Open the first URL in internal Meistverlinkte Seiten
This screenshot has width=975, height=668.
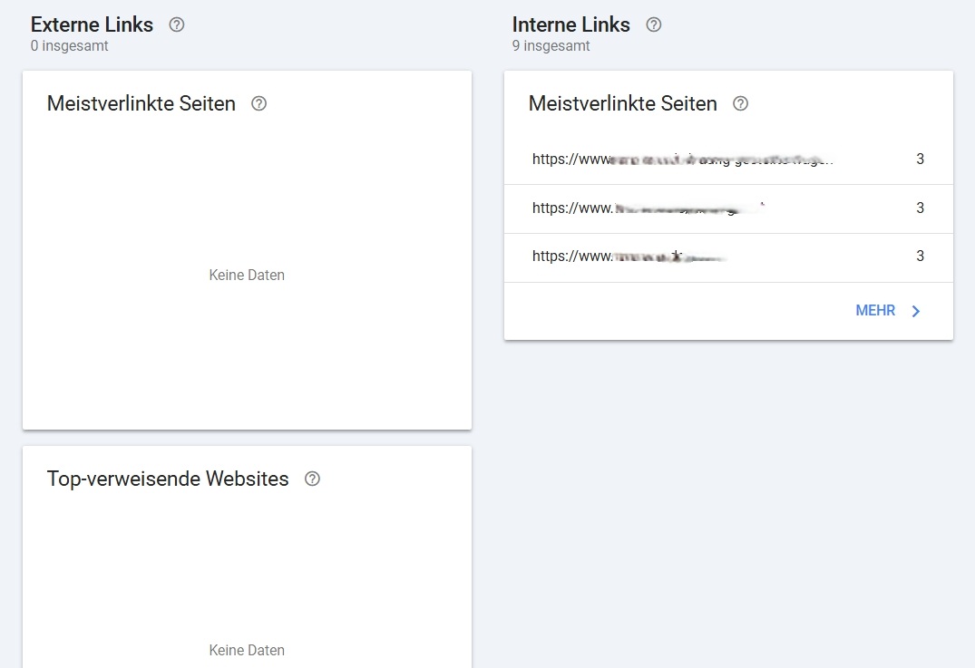682,160
